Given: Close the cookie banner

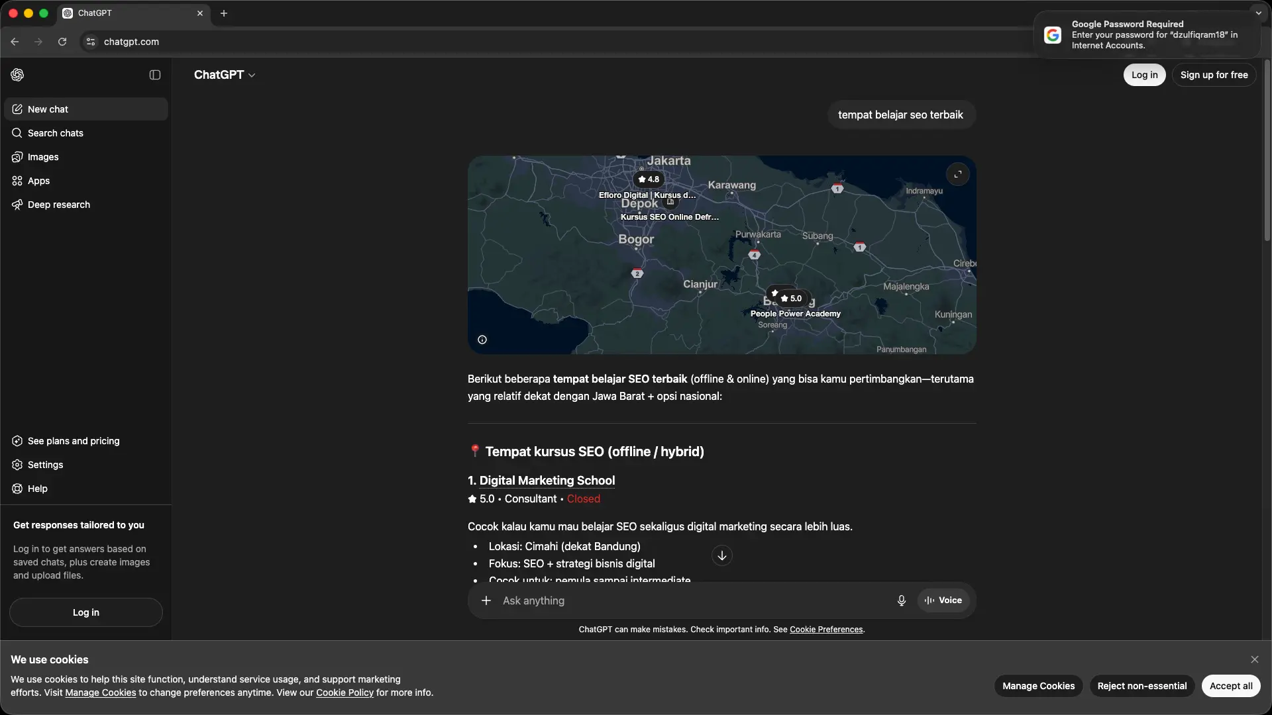Looking at the screenshot, I should (x=1254, y=659).
